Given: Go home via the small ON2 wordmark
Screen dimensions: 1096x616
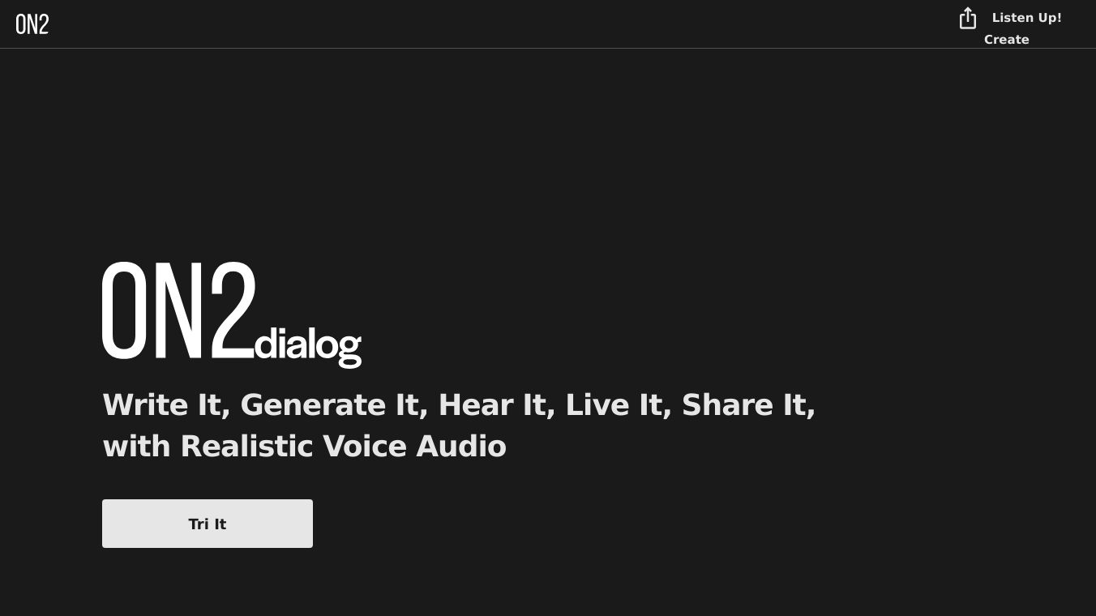Looking at the screenshot, I should tap(32, 24).
